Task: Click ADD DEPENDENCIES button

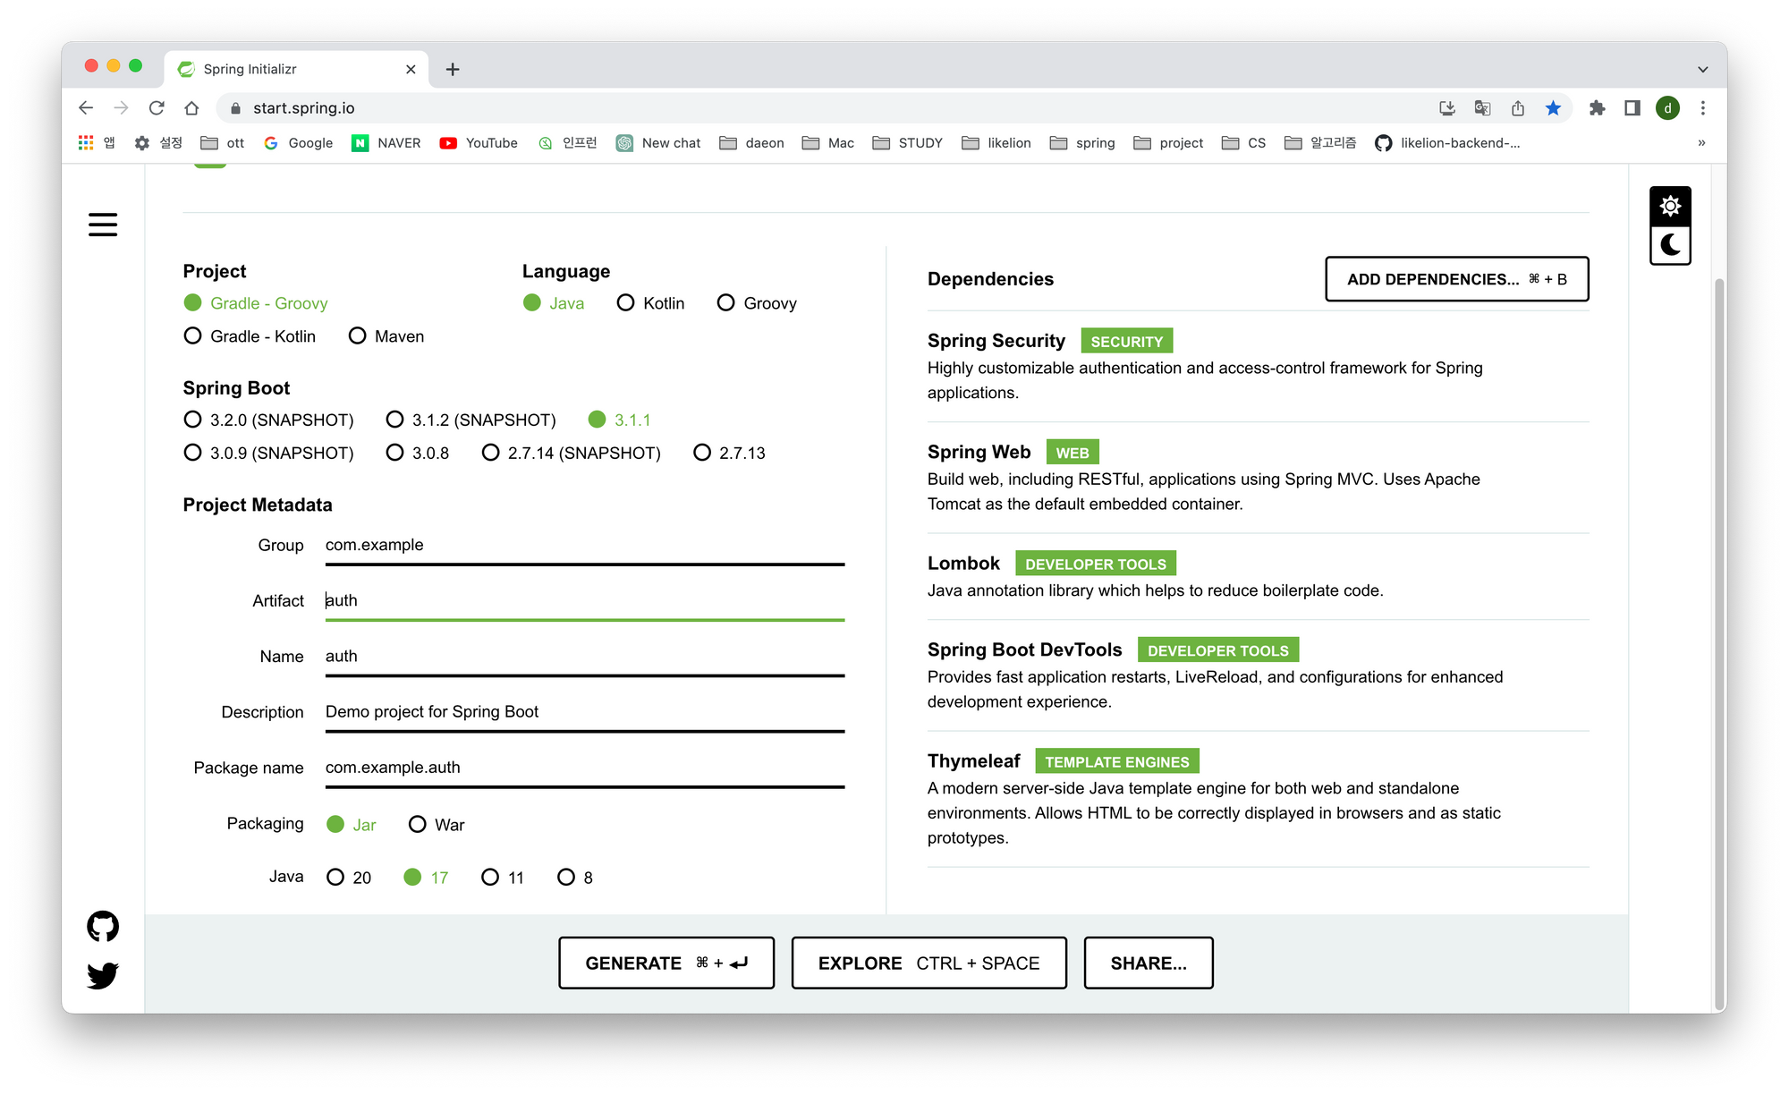Action: pos(1456,279)
